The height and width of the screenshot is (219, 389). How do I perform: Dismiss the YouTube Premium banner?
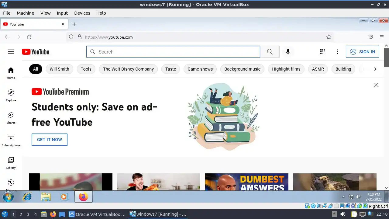tap(376, 85)
